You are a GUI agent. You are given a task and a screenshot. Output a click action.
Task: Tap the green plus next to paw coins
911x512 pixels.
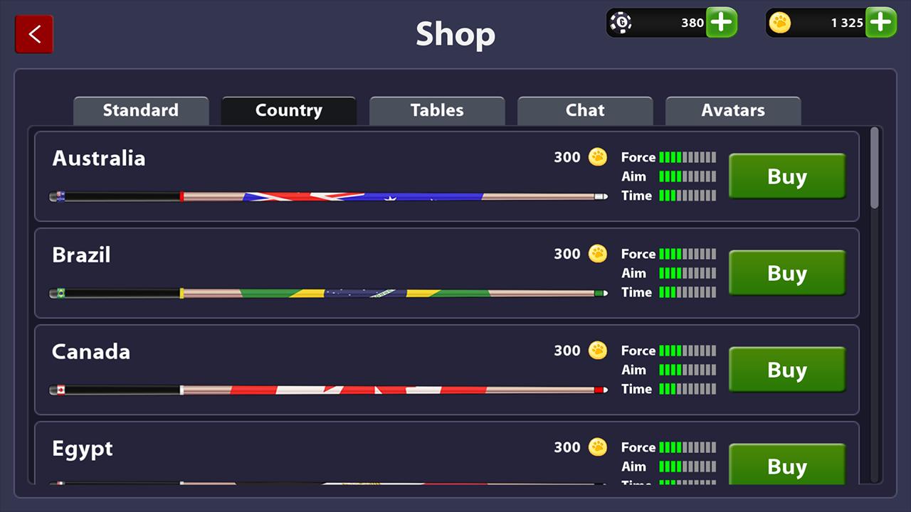[x=880, y=23]
